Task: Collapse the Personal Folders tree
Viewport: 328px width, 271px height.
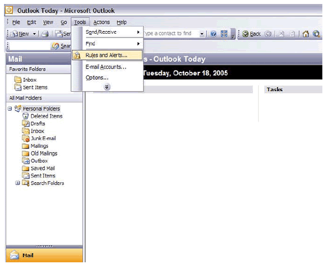Action: click(10, 109)
